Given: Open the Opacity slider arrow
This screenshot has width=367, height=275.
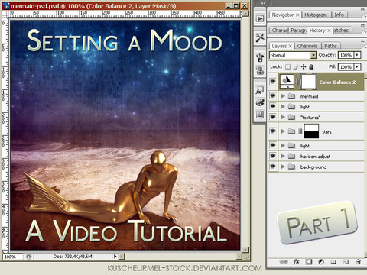Looking at the screenshot, I should coord(357,55).
